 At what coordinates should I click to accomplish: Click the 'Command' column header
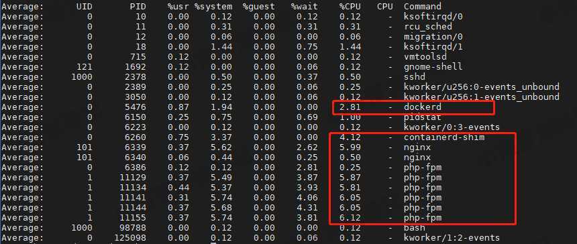point(422,7)
